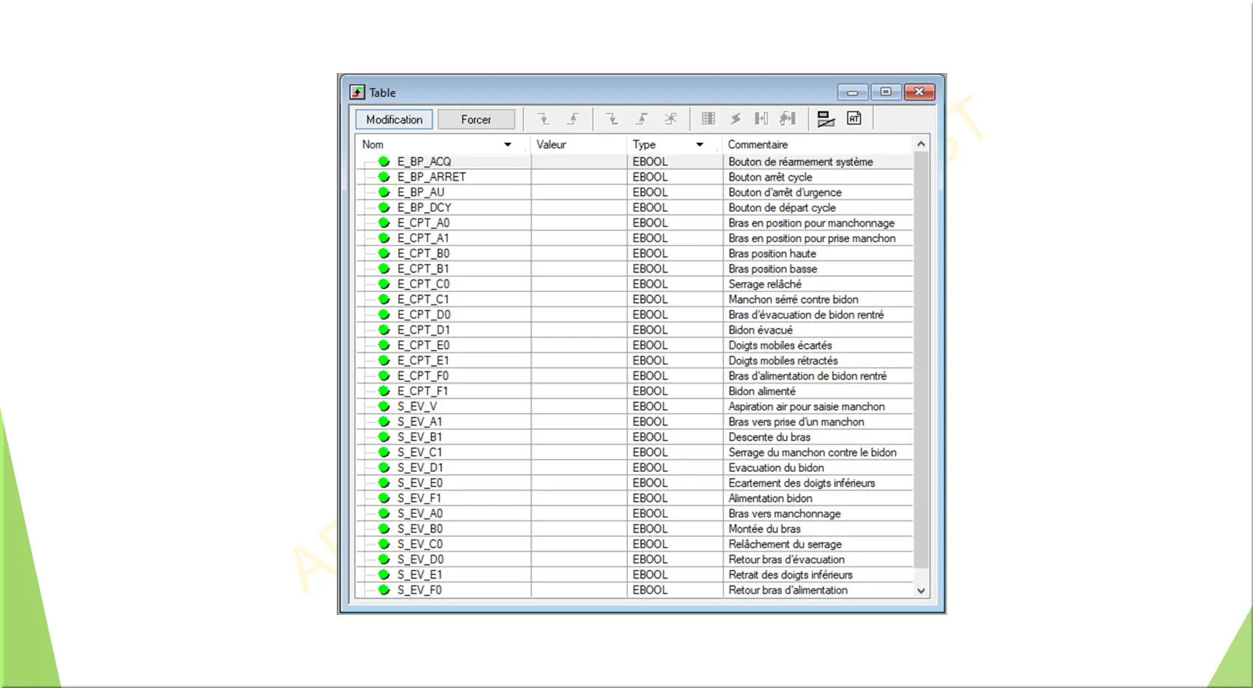Click the Valeur column header

pos(551,145)
